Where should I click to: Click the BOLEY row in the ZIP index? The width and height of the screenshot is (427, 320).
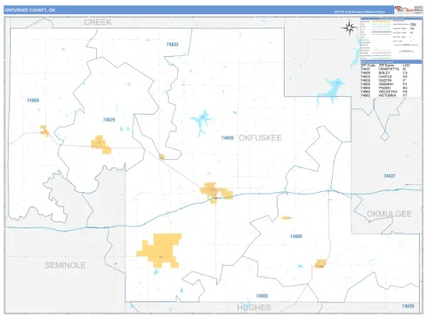coord(391,73)
